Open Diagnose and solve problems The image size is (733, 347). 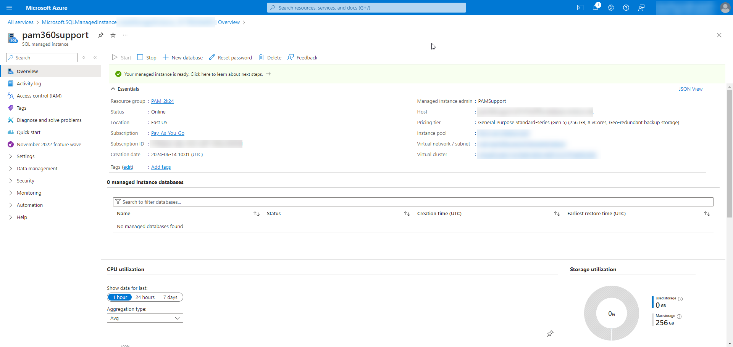tap(49, 120)
